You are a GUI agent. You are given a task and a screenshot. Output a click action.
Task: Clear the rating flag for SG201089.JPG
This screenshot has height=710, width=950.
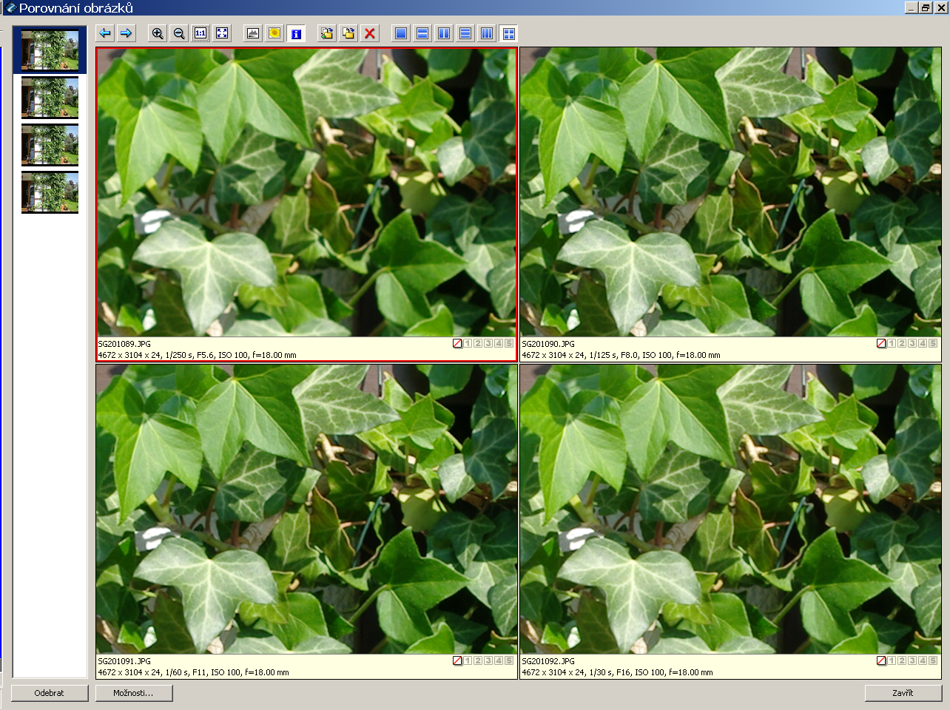point(457,343)
